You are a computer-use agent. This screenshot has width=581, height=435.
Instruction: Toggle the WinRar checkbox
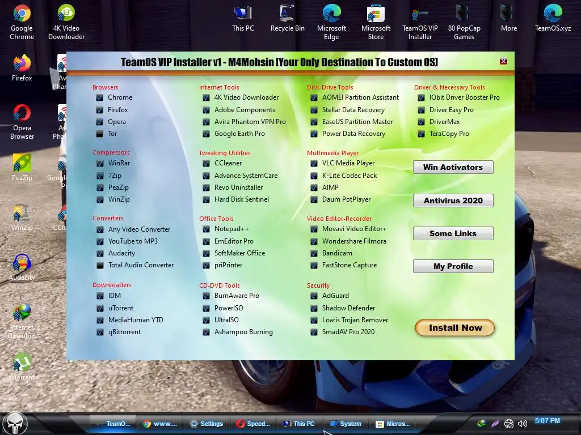pyautogui.click(x=100, y=163)
